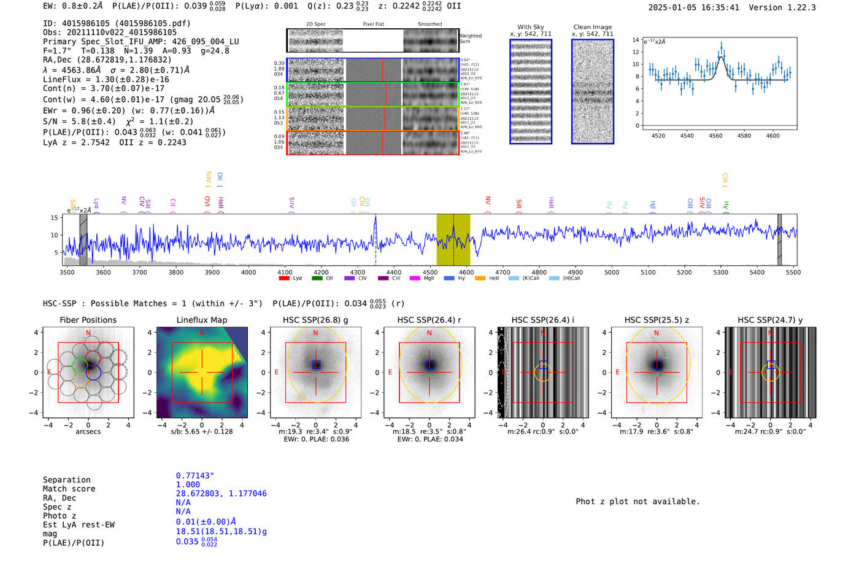Click the magenta MgII legend swatch

414,278
